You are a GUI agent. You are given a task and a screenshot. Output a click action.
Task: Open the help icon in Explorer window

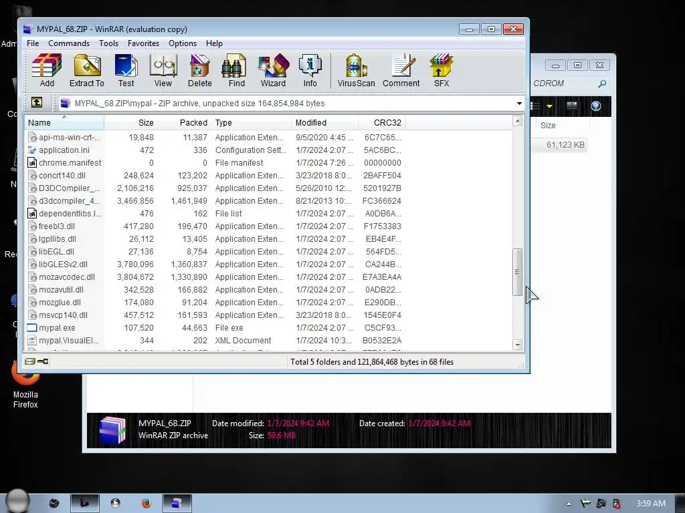point(596,106)
